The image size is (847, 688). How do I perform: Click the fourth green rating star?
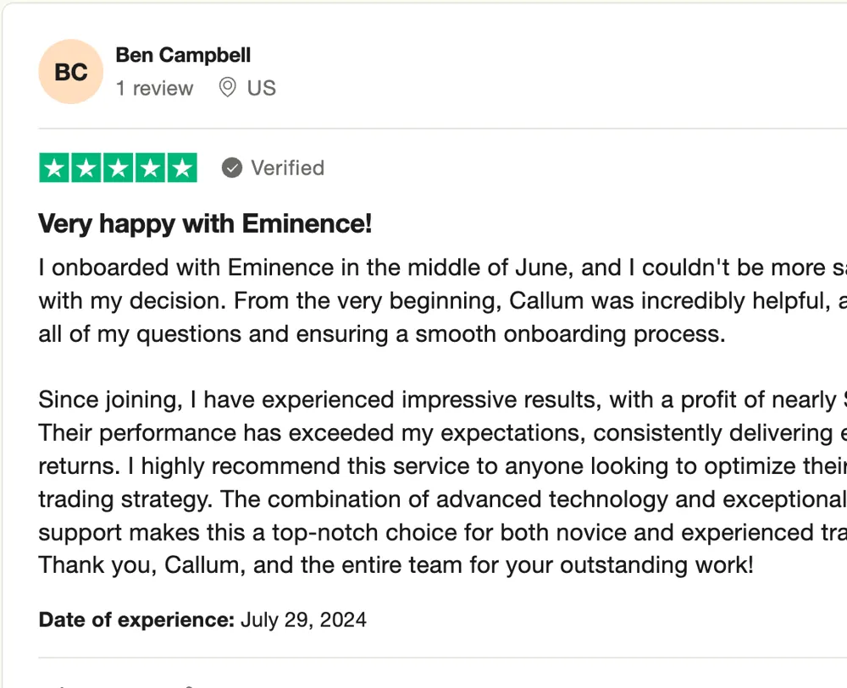(150, 168)
